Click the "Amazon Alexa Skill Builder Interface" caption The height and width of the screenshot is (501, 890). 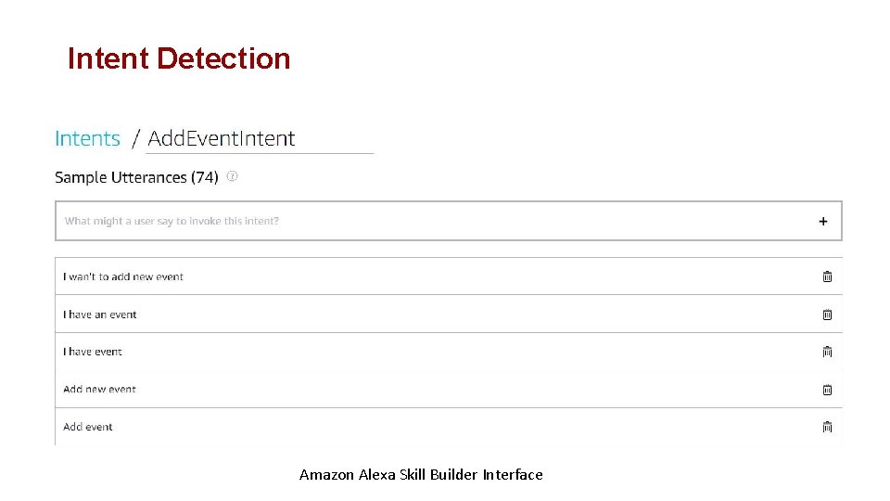(x=421, y=475)
